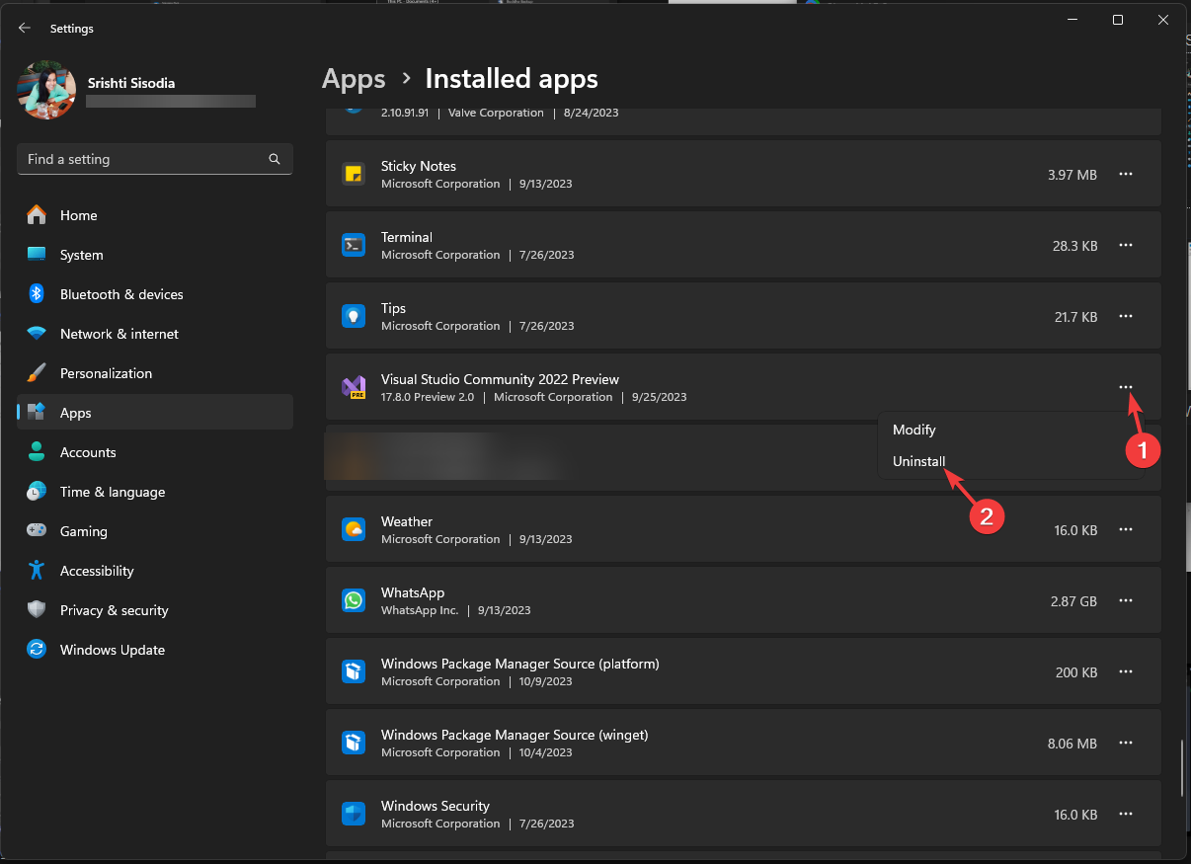
Task: Click the Windows Security shield icon
Action: pos(354,814)
